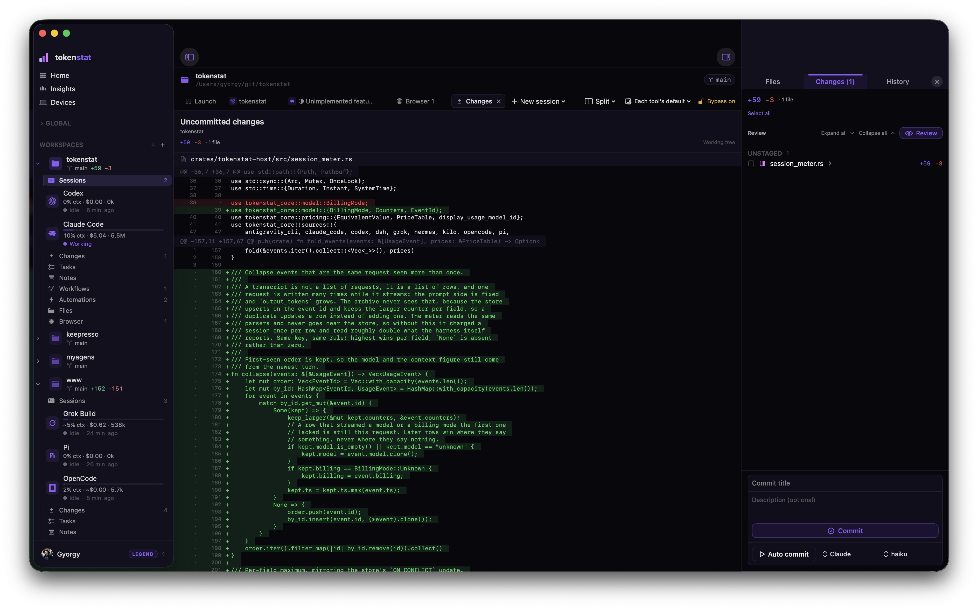
Task: Open Automations under tokenstat workspace
Action: coord(107,300)
